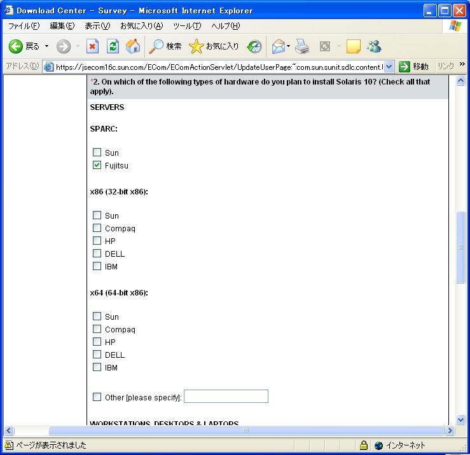
Task: Go to Home page icon
Action: tap(133, 46)
